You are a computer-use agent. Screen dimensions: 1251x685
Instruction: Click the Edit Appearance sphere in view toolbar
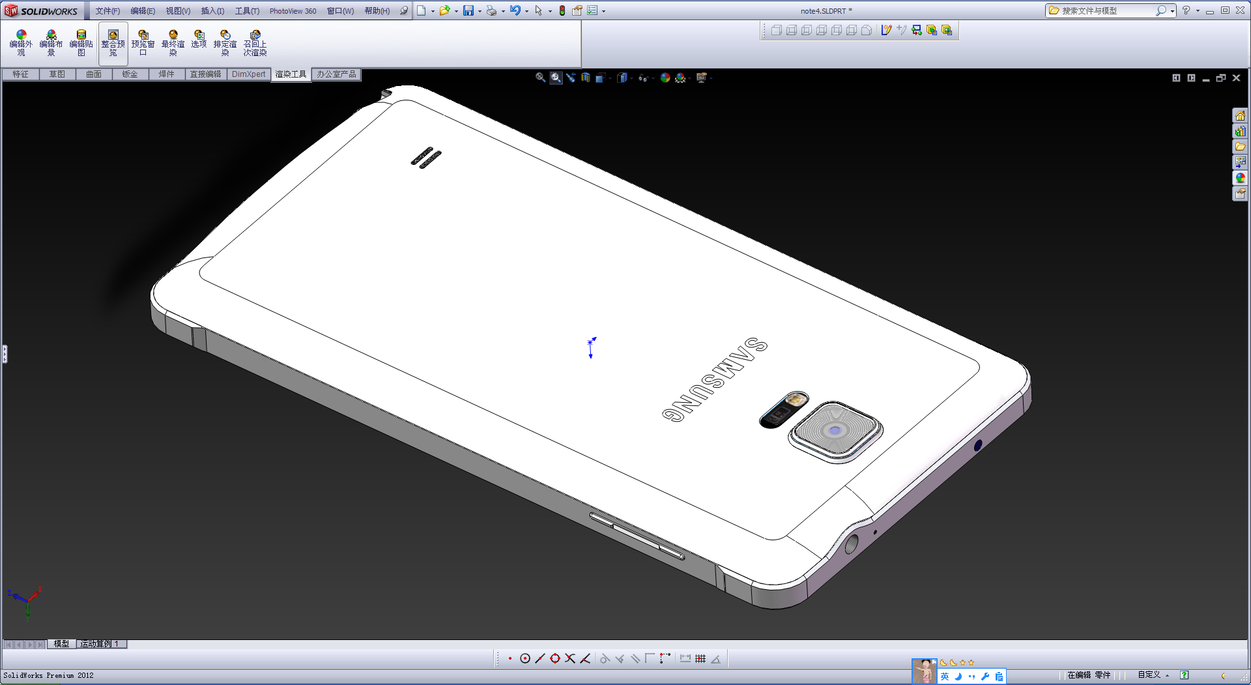[665, 78]
